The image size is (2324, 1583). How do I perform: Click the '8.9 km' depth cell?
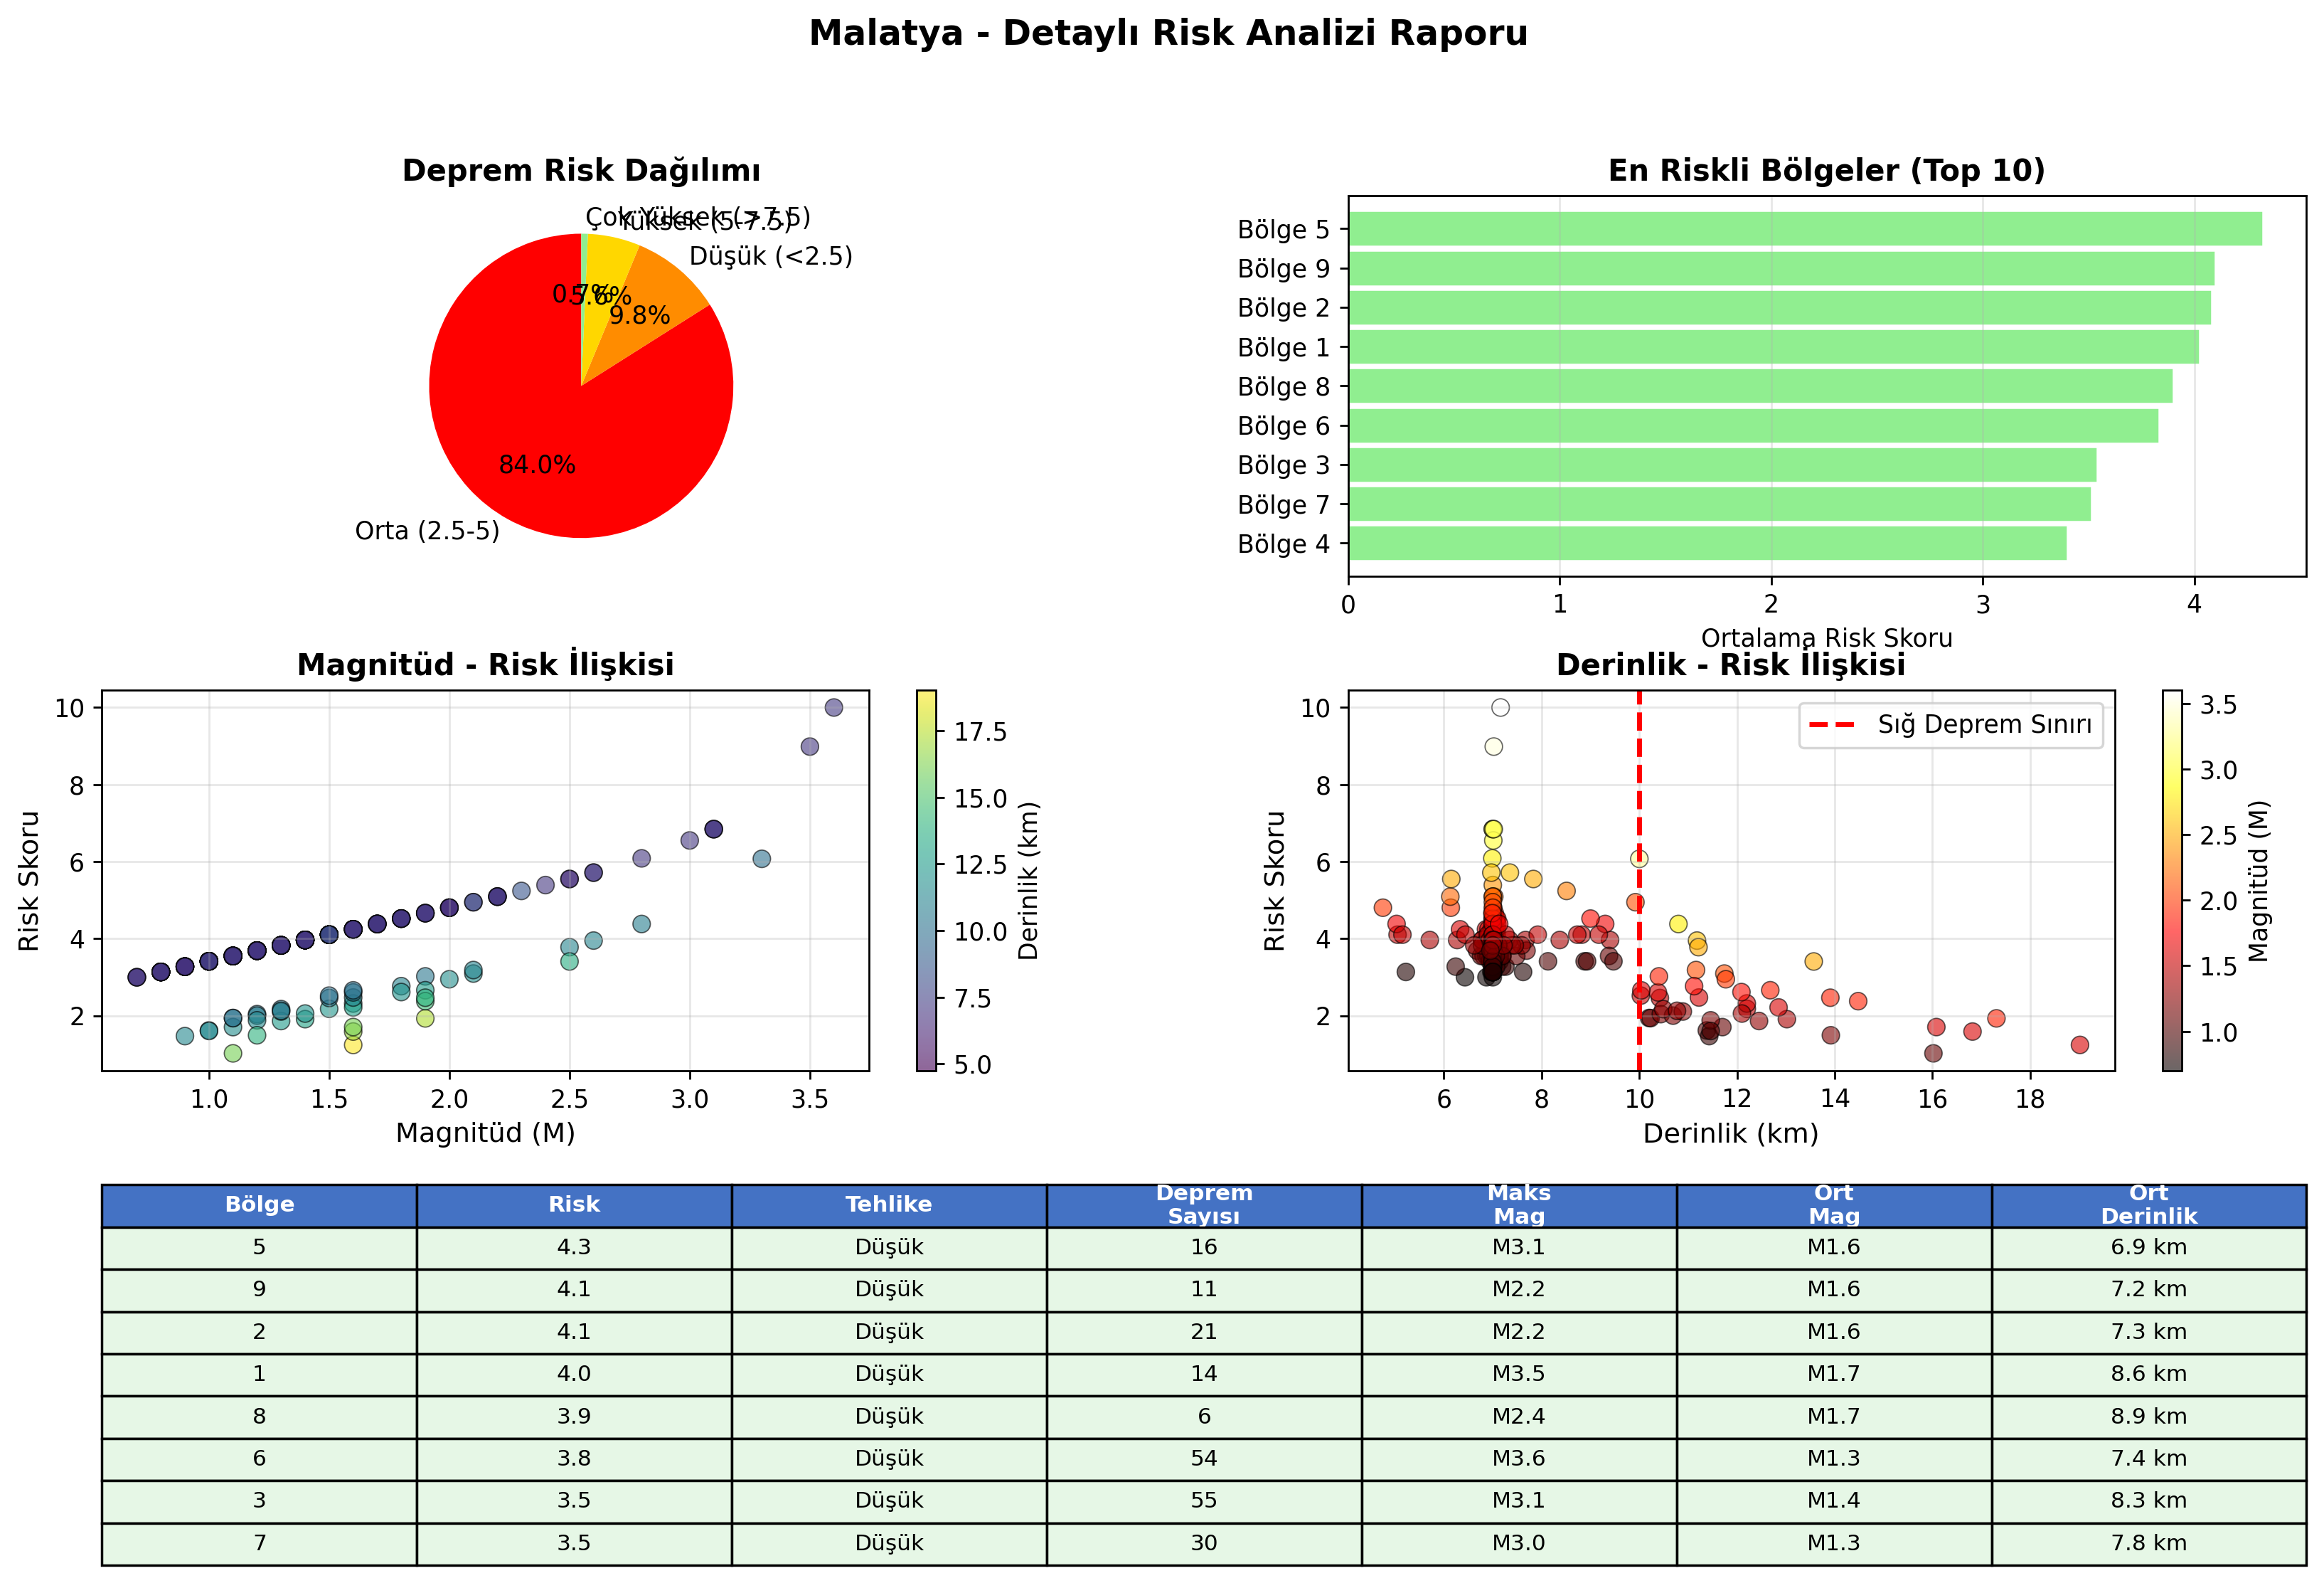(2149, 1417)
